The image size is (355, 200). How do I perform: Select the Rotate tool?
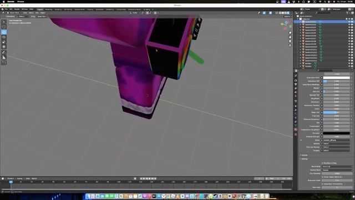(x=4, y=37)
